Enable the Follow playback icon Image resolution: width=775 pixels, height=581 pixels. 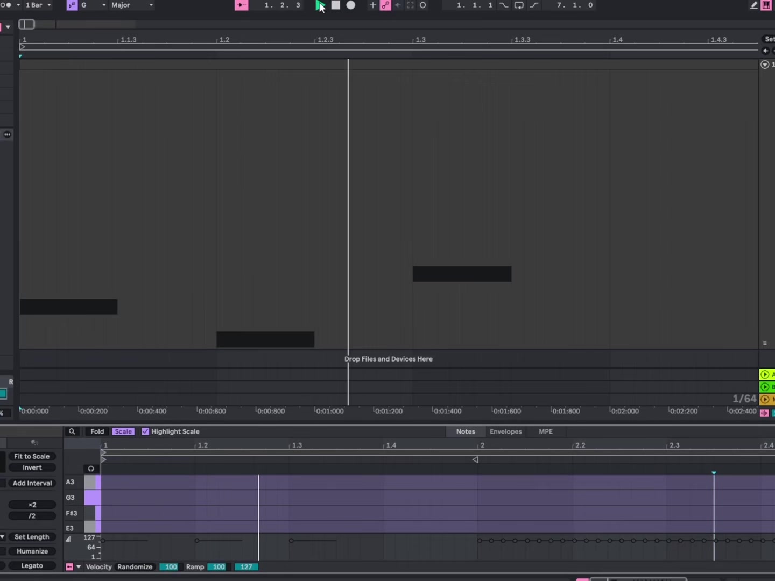click(x=242, y=5)
